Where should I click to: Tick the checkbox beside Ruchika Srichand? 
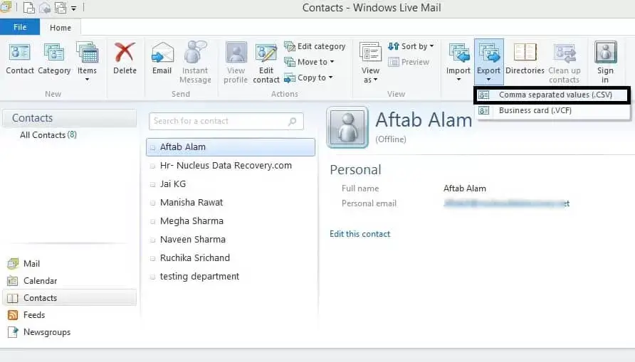point(152,258)
